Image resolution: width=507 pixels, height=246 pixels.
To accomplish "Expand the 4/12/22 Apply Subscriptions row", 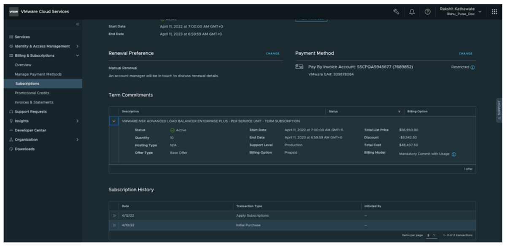I will 113,216.
